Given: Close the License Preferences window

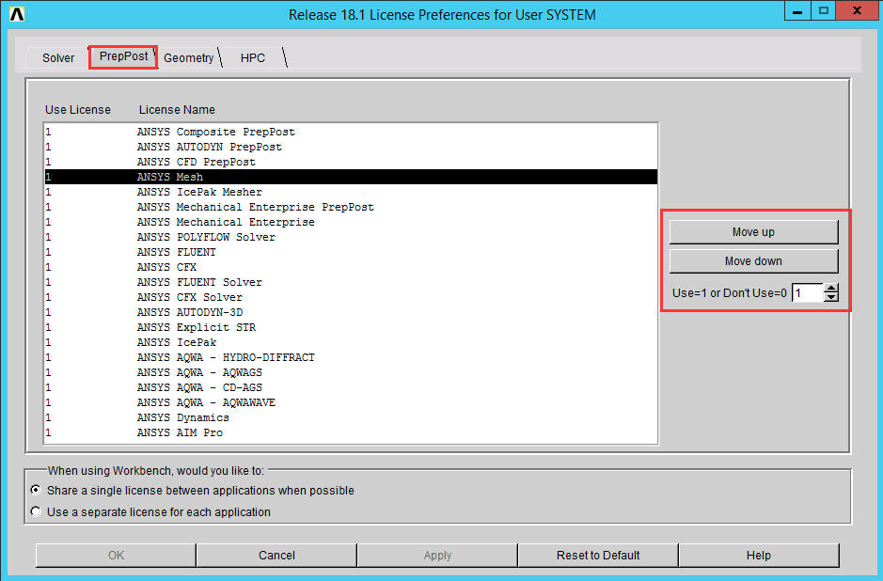Looking at the screenshot, I should [x=858, y=10].
